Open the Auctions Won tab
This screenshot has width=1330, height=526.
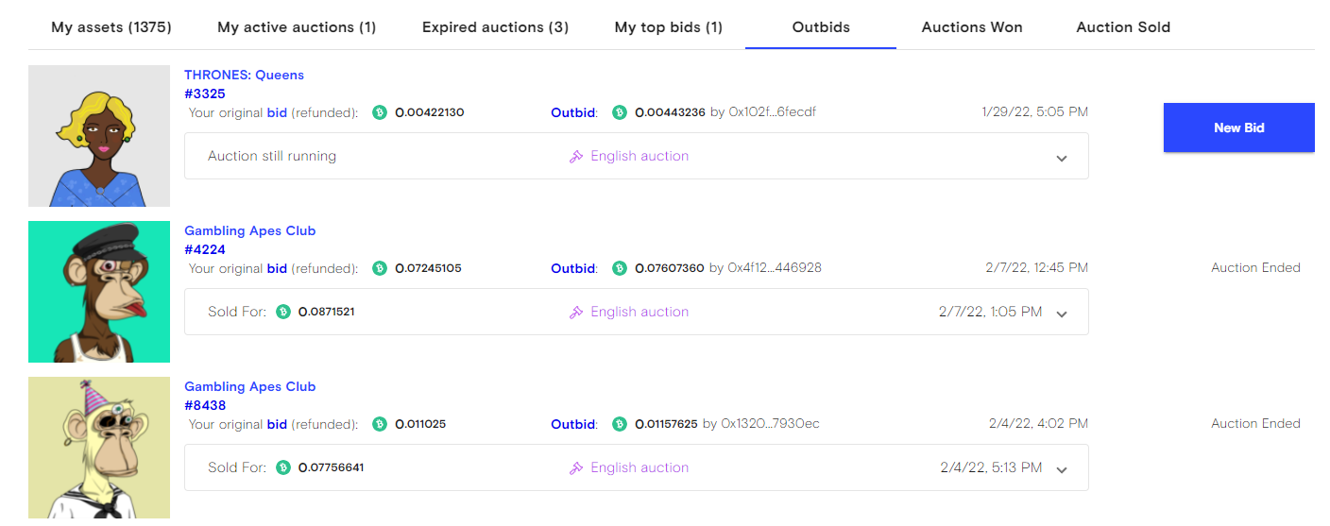pos(972,27)
